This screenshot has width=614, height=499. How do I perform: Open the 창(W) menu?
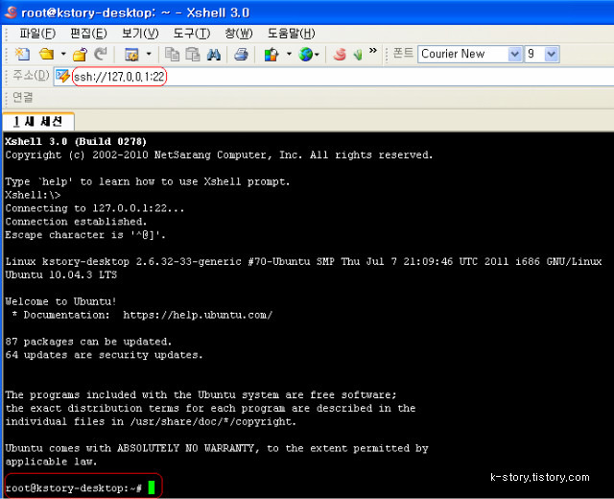tap(239, 34)
